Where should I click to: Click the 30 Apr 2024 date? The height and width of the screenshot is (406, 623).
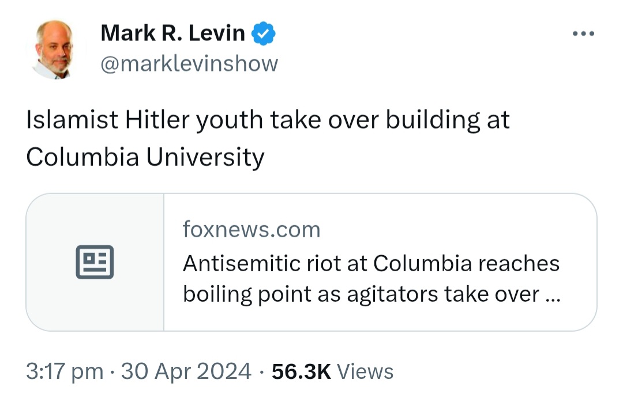(x=186, y=371)
